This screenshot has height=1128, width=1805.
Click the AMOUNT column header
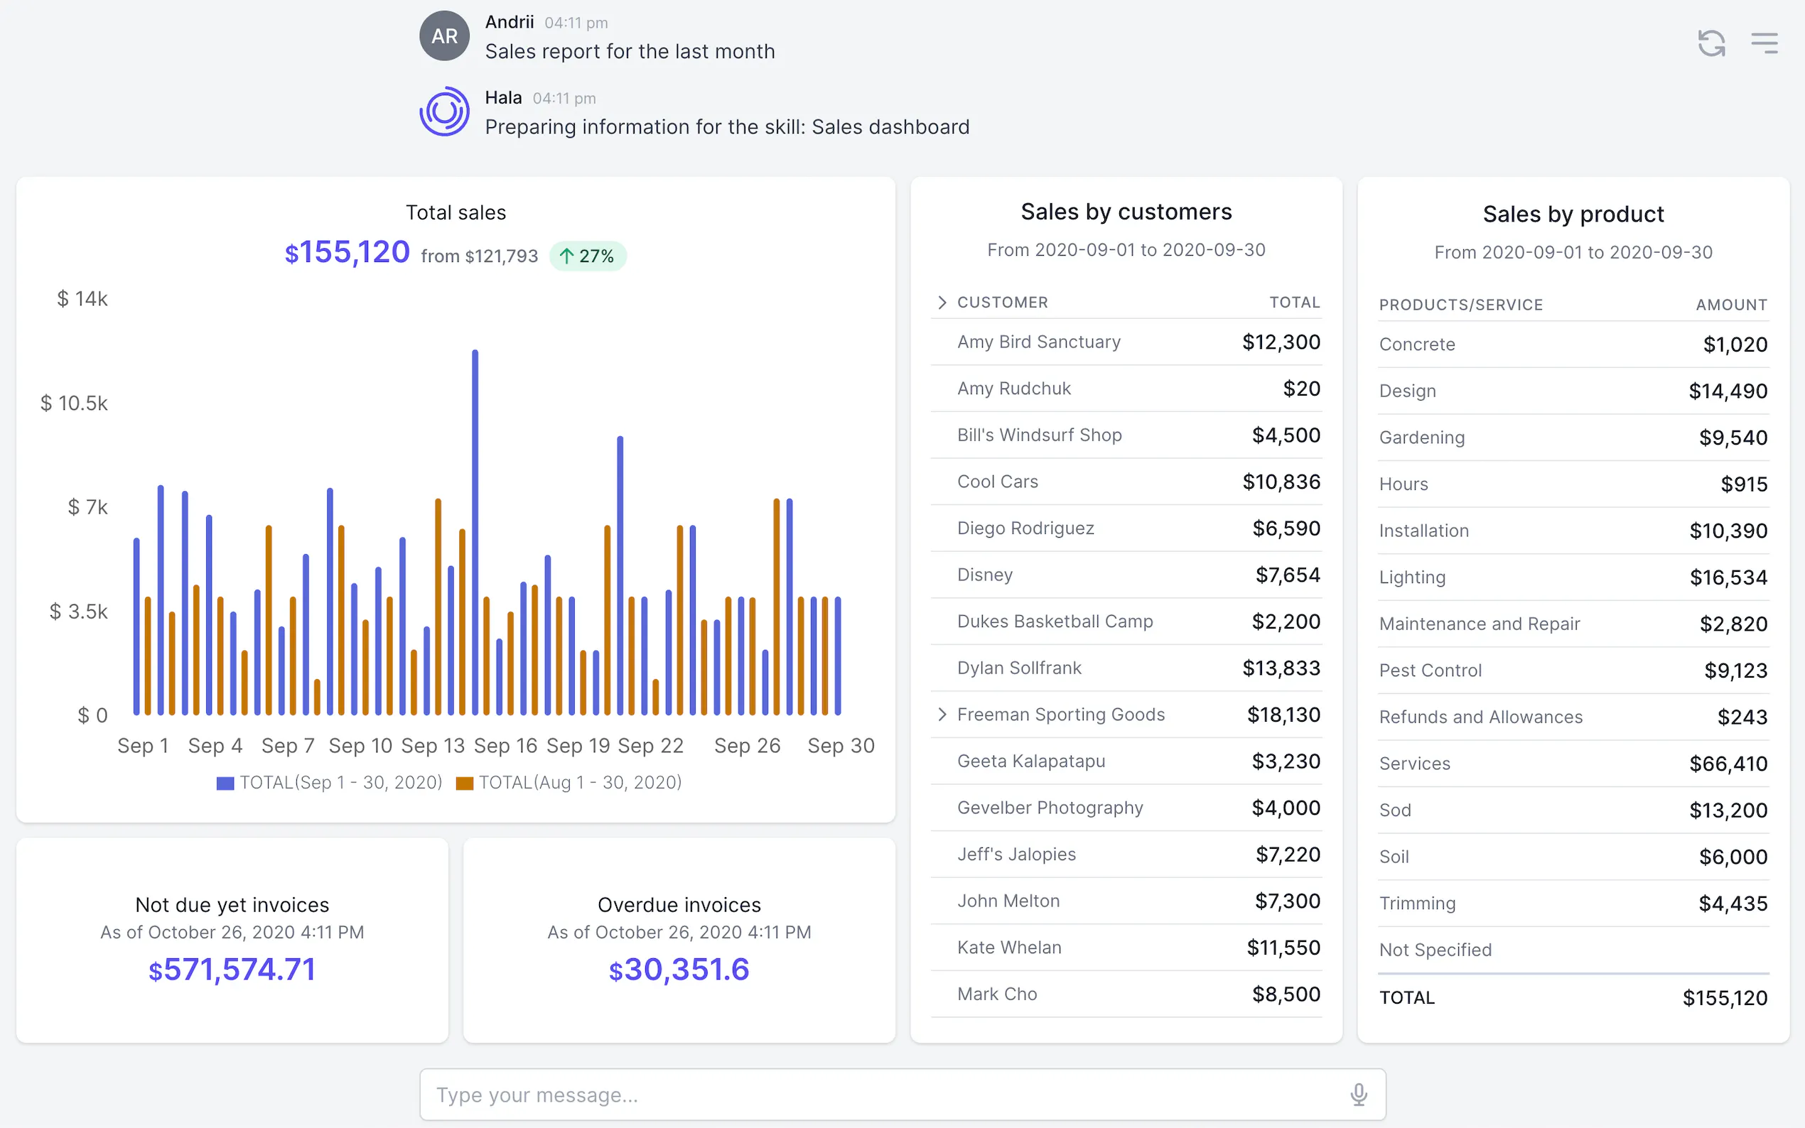click(x=1730, y=305)
